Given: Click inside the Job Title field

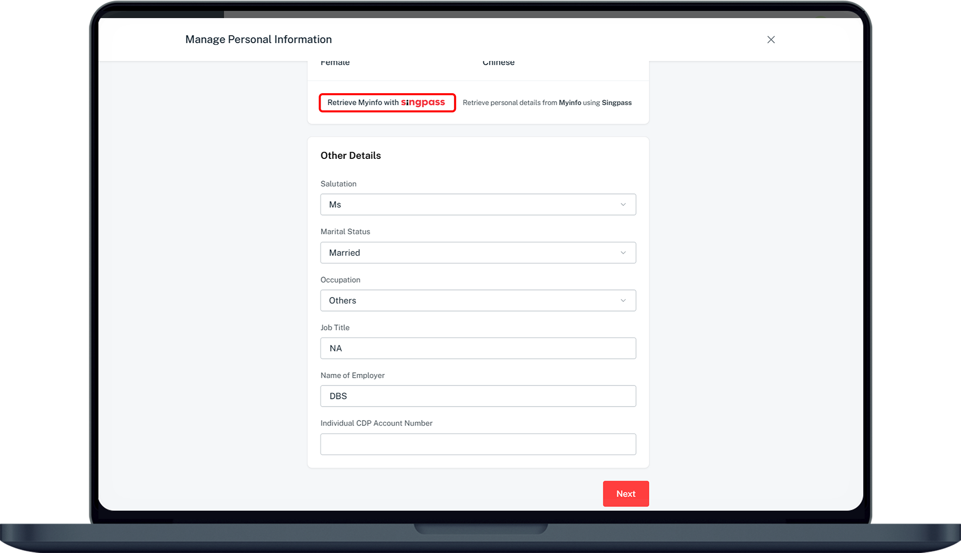Looking at the screenshot, I should tap(478, 348).
